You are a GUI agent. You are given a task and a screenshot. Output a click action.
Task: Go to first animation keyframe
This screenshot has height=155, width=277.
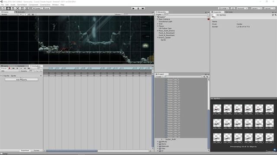pyautogui.click(x=13, y=68)
